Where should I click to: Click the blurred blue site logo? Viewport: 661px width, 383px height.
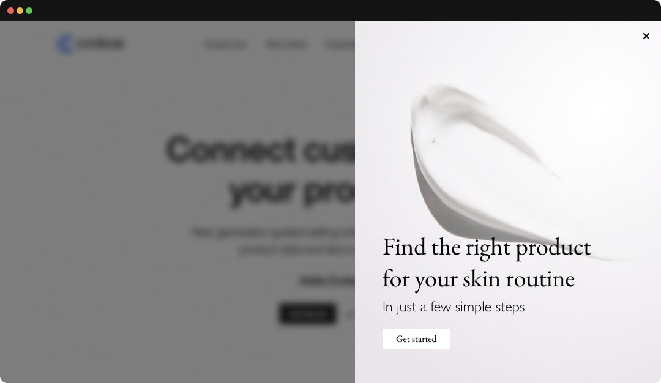[65, 44]
